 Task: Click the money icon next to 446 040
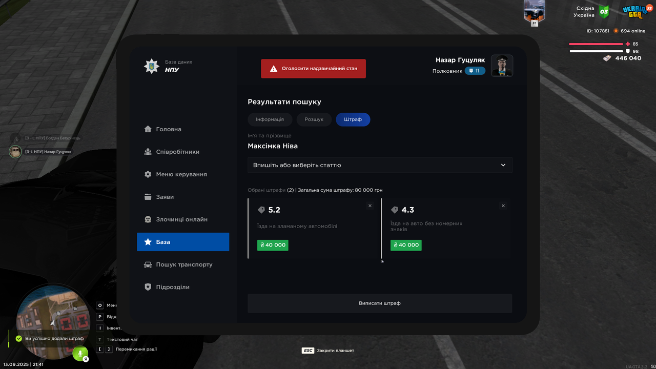click(x=607, y=58)
